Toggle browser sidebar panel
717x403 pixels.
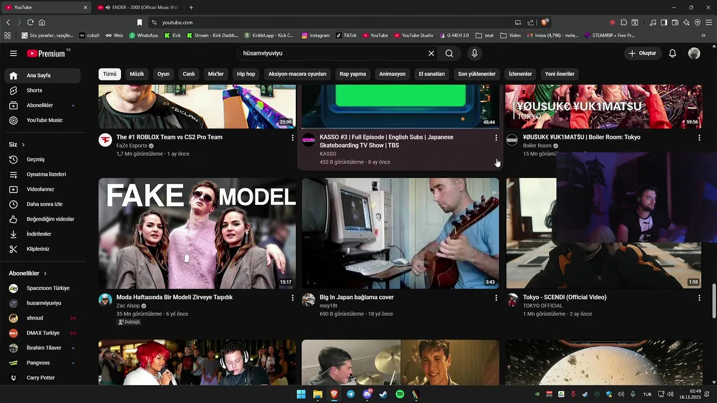664,22
